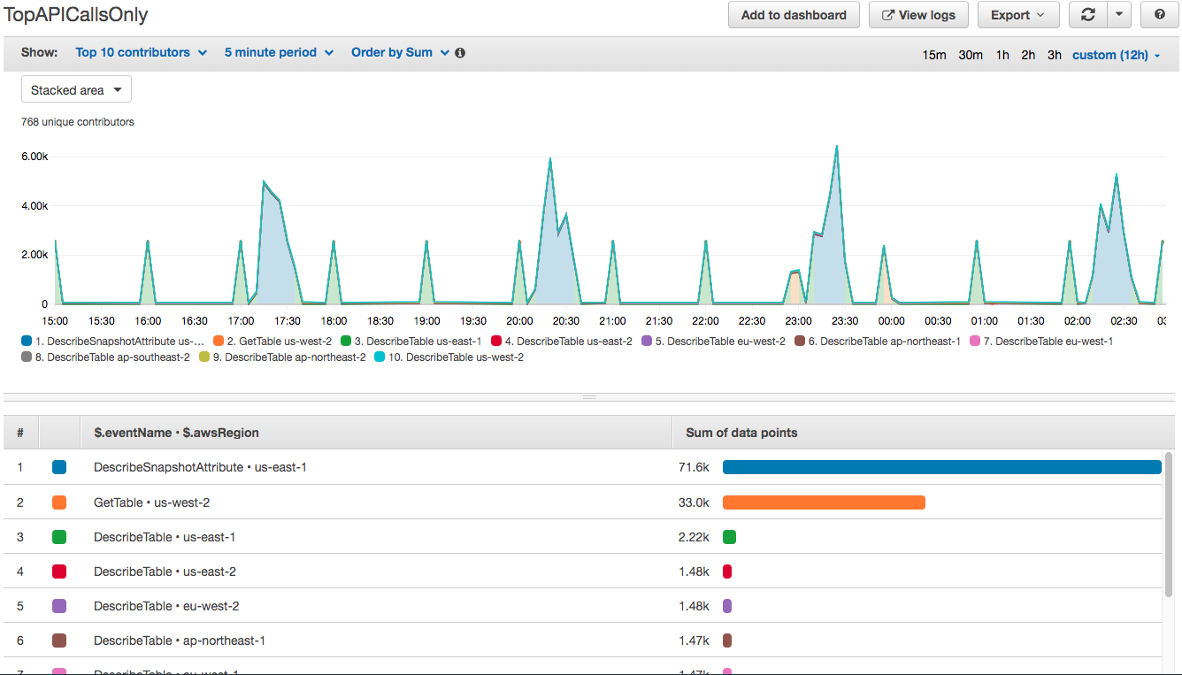Click the Add to dashboard button

(794, 14)
